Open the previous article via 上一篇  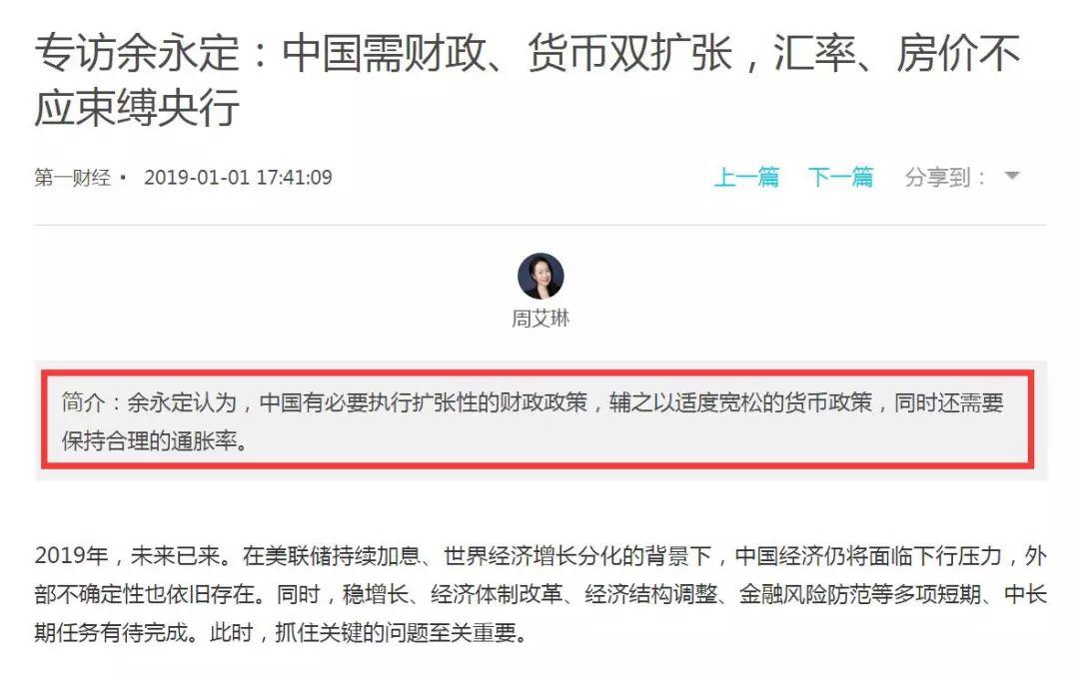746,178
